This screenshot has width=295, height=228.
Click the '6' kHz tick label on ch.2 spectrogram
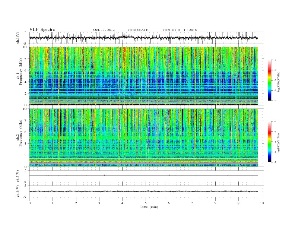(26, 132)
